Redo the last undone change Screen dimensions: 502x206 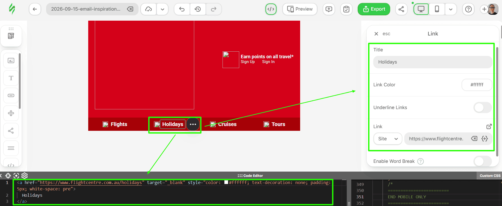click(214, 9)
